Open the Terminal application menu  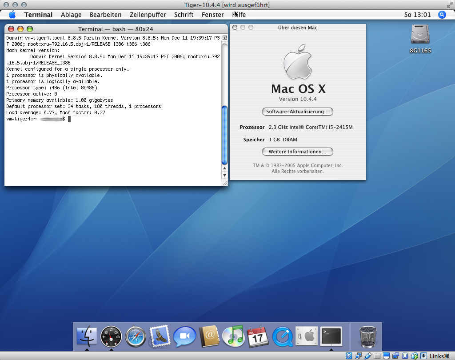point(38,15)
